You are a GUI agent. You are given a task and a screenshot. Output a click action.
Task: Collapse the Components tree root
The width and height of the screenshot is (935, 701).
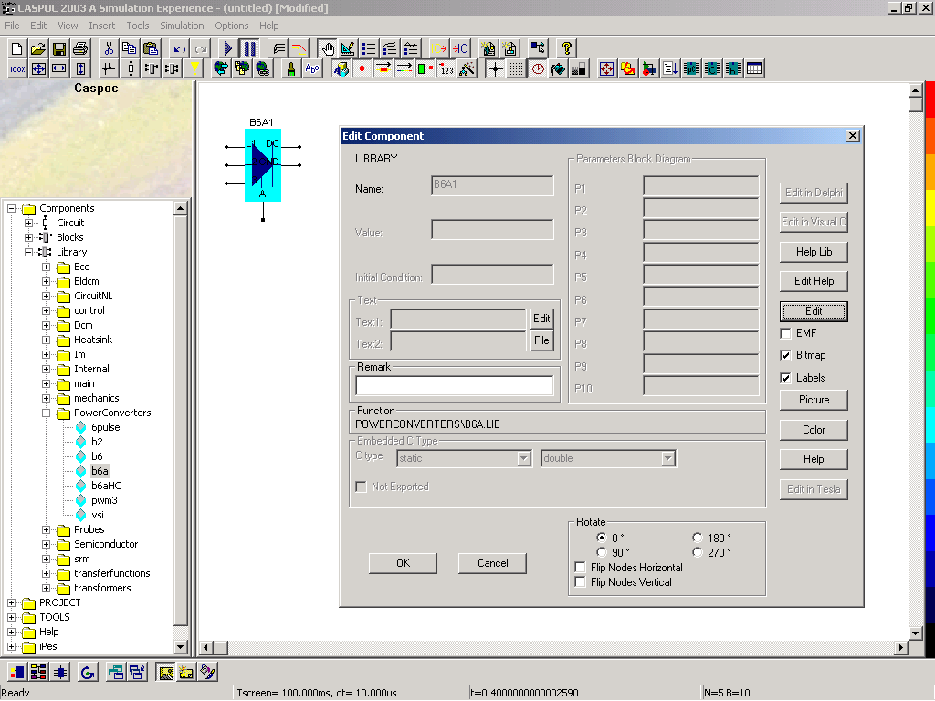[x=11, y=209]
